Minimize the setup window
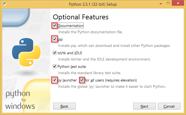The height and width of the screenshot is (115, 186). tap(161, 4)
